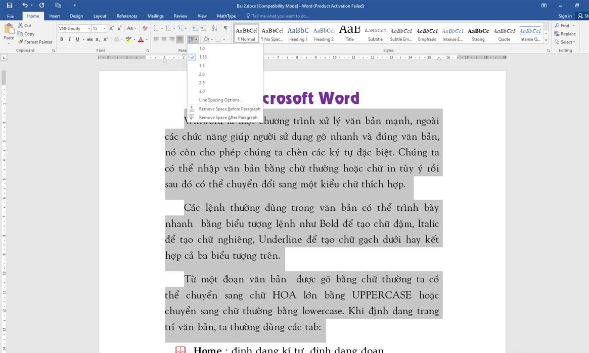Click the Cut scissors command
The height and width of the screenshot is (353, 589).
(x=24, y=26)
